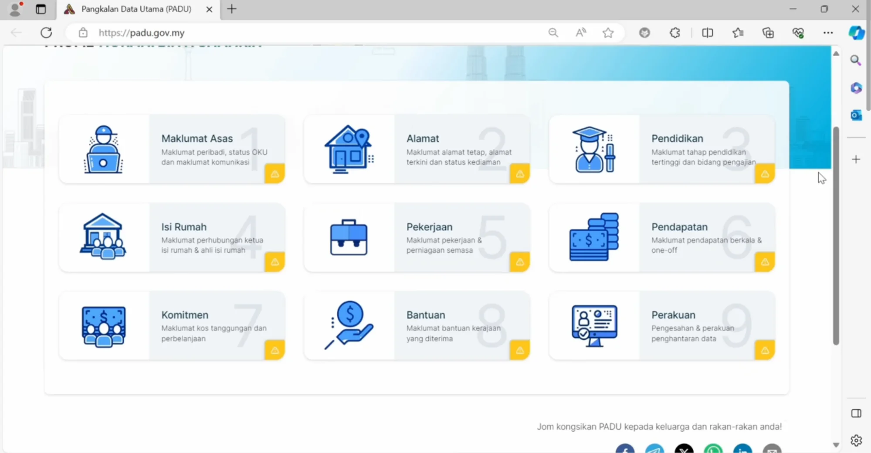The image size is (871, 453).
Task: Open Copilot from toolbar
Action: click(x=856, y=33)
